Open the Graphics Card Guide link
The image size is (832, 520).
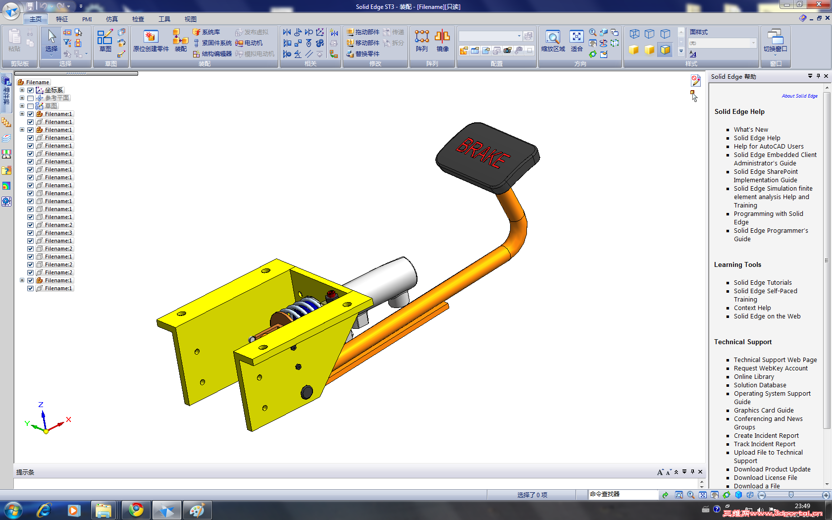click(764, 411)
